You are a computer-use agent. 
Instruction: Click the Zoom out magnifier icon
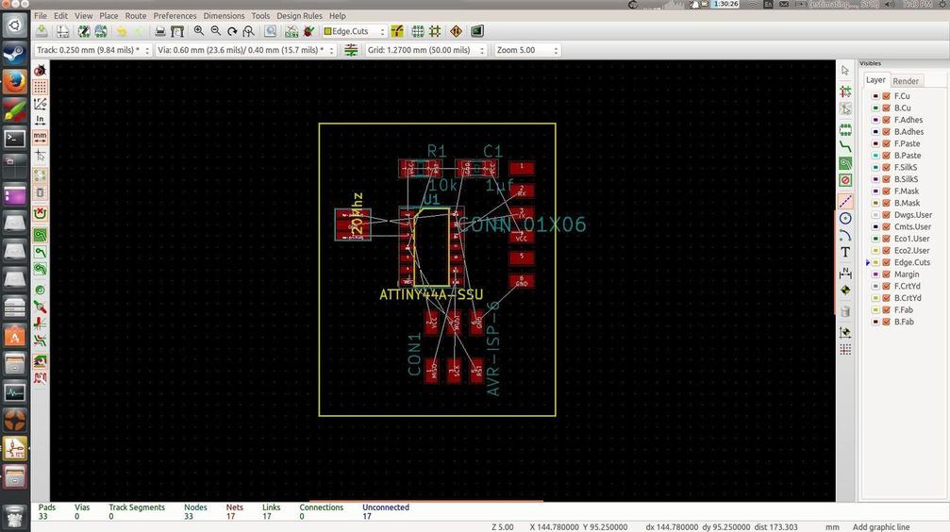point(216,31)
